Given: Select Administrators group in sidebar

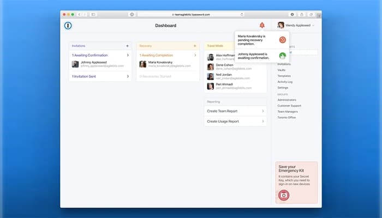Looking at the screenshot, I should [286, 100].
